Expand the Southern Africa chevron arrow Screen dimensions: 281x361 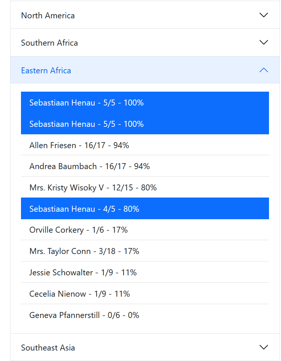(x=264, y=42)
